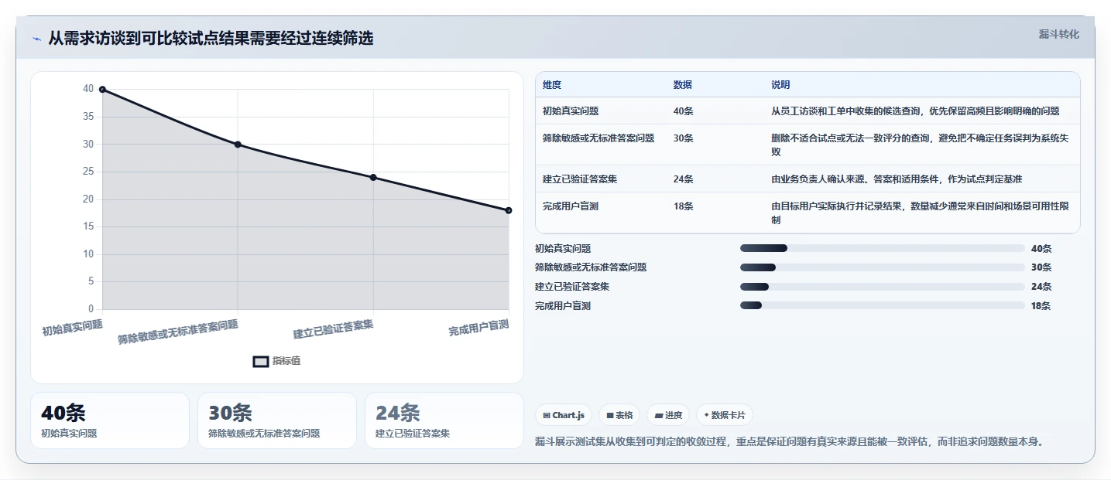Click the 30条 table cell
This screenshot has width=1111, height=480.
(x=683, y=138)
